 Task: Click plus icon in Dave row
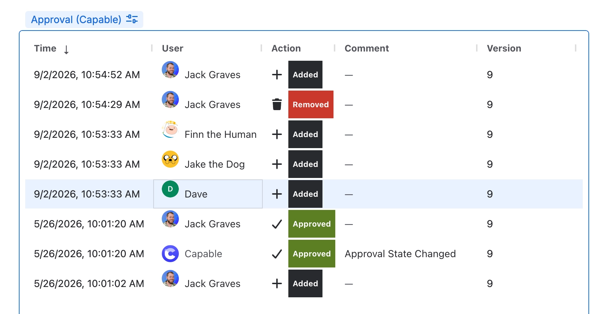coord(277,194)
